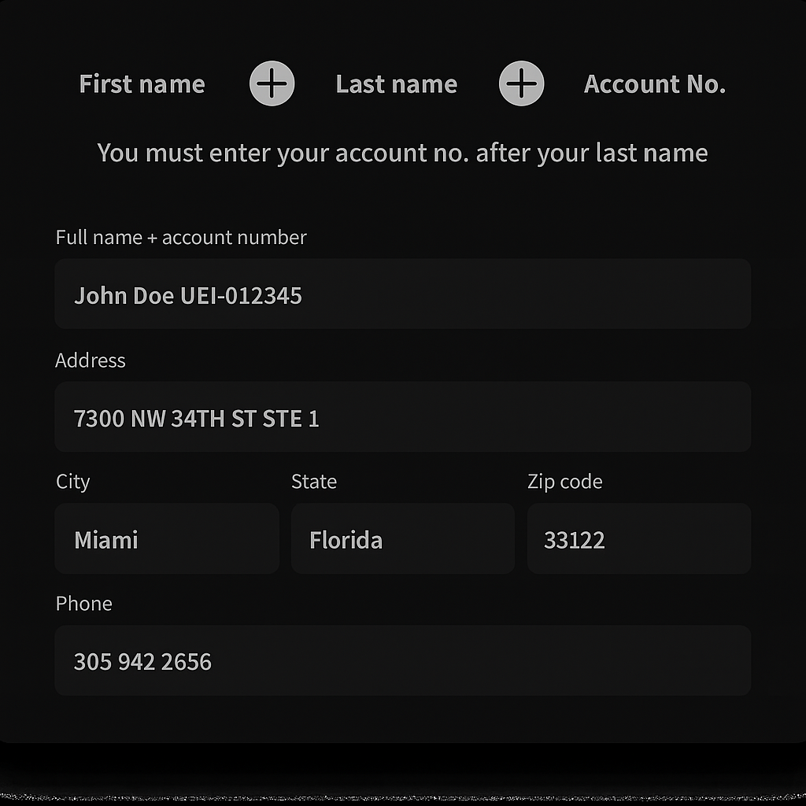Click the STE 1 suite text in address

click(290, 418)
